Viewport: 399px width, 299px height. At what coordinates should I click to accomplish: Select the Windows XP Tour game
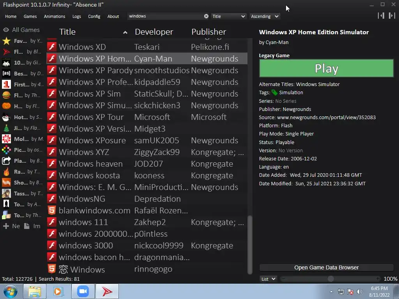pos(147,117)
